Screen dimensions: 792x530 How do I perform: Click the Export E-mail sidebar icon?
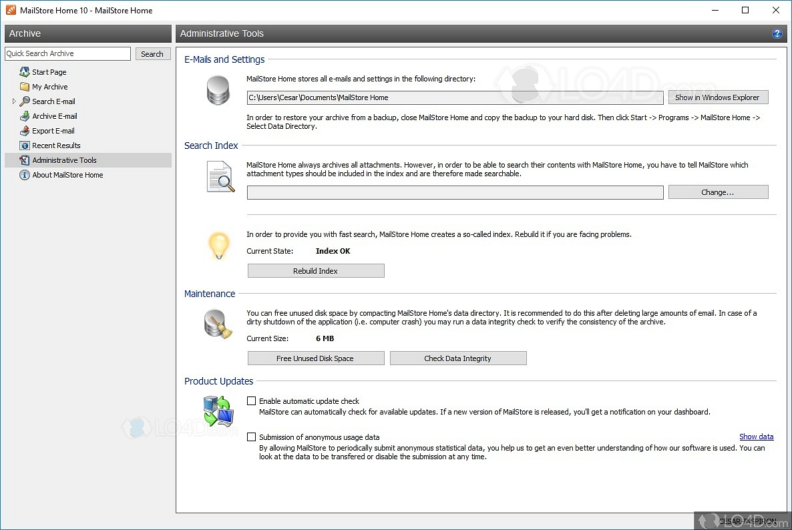coord(25,131)
